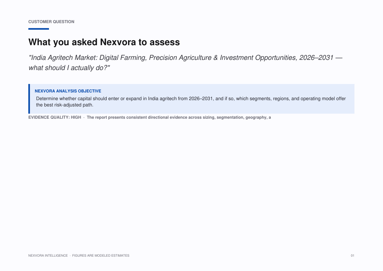The height and width of the screenshot is (271, 383).
Task: Click the italic quote about India Agritech Market
Action: point(186,63)
